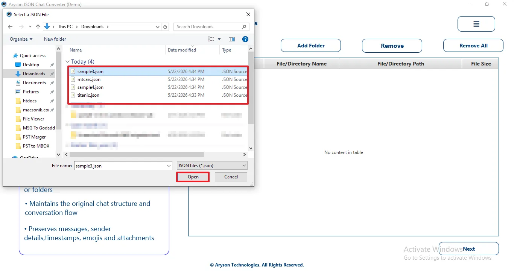
Task: Open htdocs folder in navigation pane
Action: 30,101
